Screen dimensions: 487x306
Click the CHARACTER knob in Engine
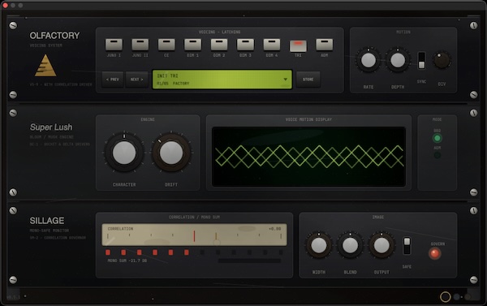pos(124,153)
